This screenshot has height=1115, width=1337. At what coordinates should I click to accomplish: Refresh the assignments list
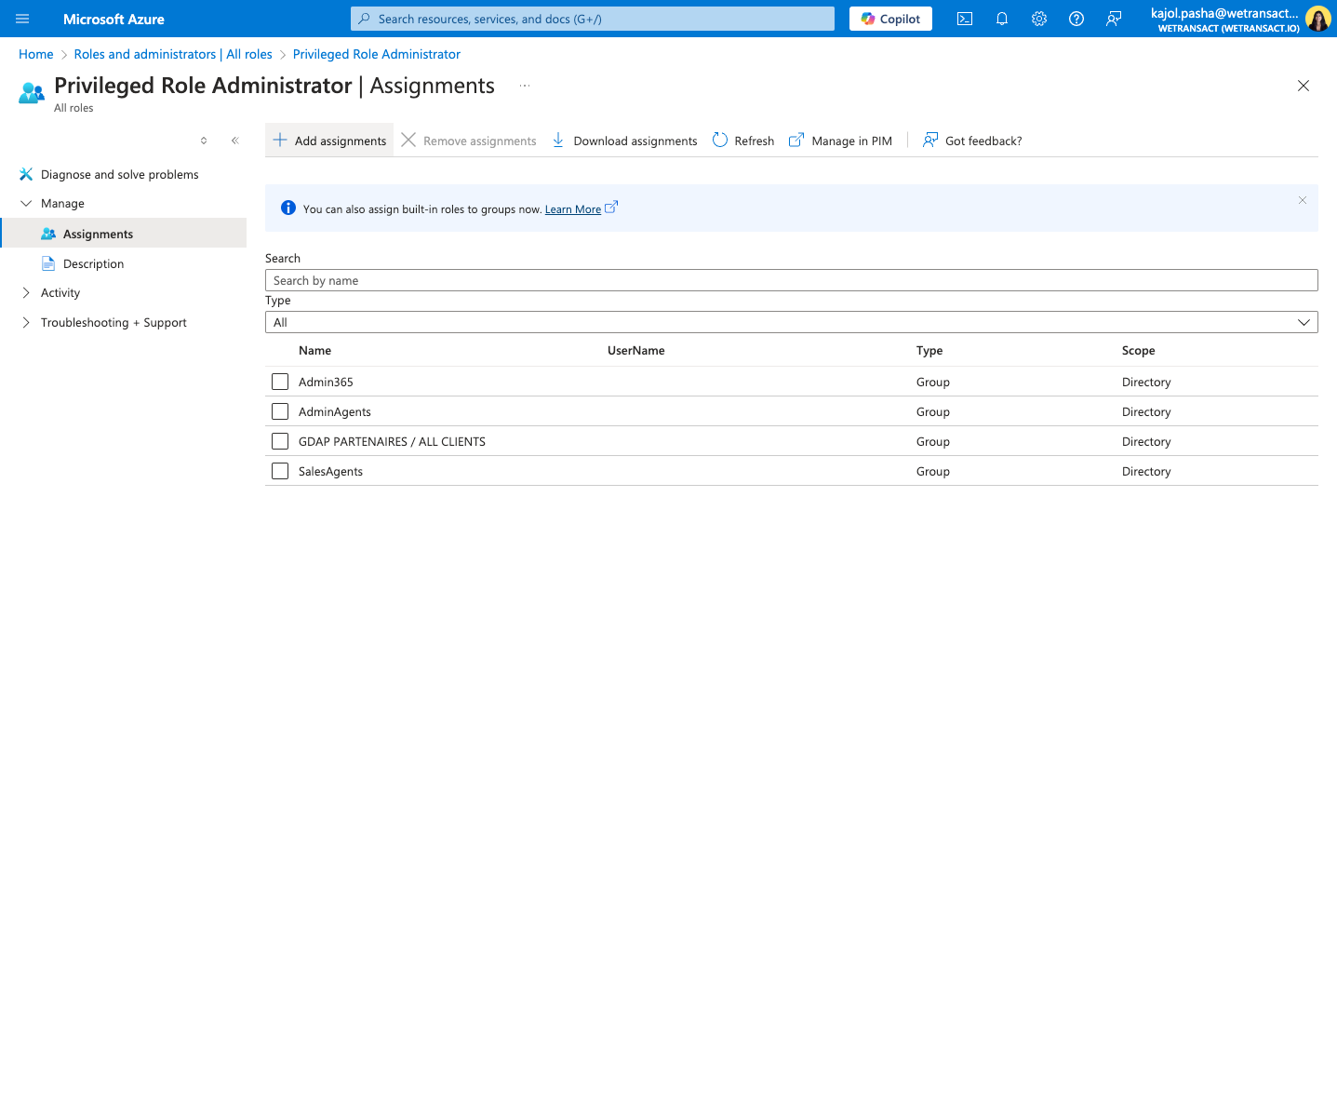coord(743,141)
